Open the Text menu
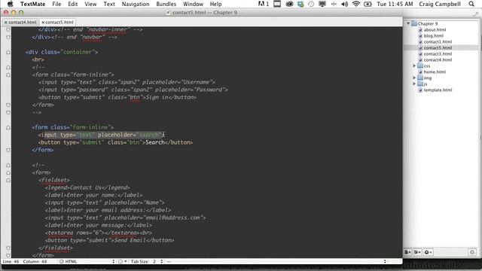Viewport: 482px width, 271px height. coord(108,4)
